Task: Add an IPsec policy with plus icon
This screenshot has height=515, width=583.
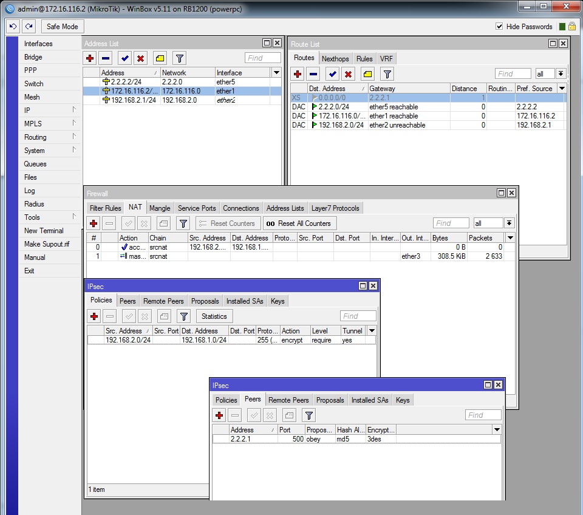Action: point(94,316)
